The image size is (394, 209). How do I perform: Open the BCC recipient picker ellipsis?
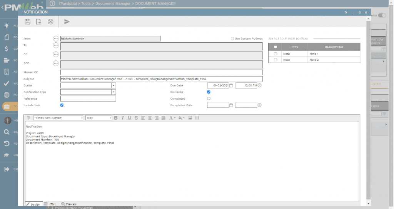pyautogui.click(x=56, y=64)
